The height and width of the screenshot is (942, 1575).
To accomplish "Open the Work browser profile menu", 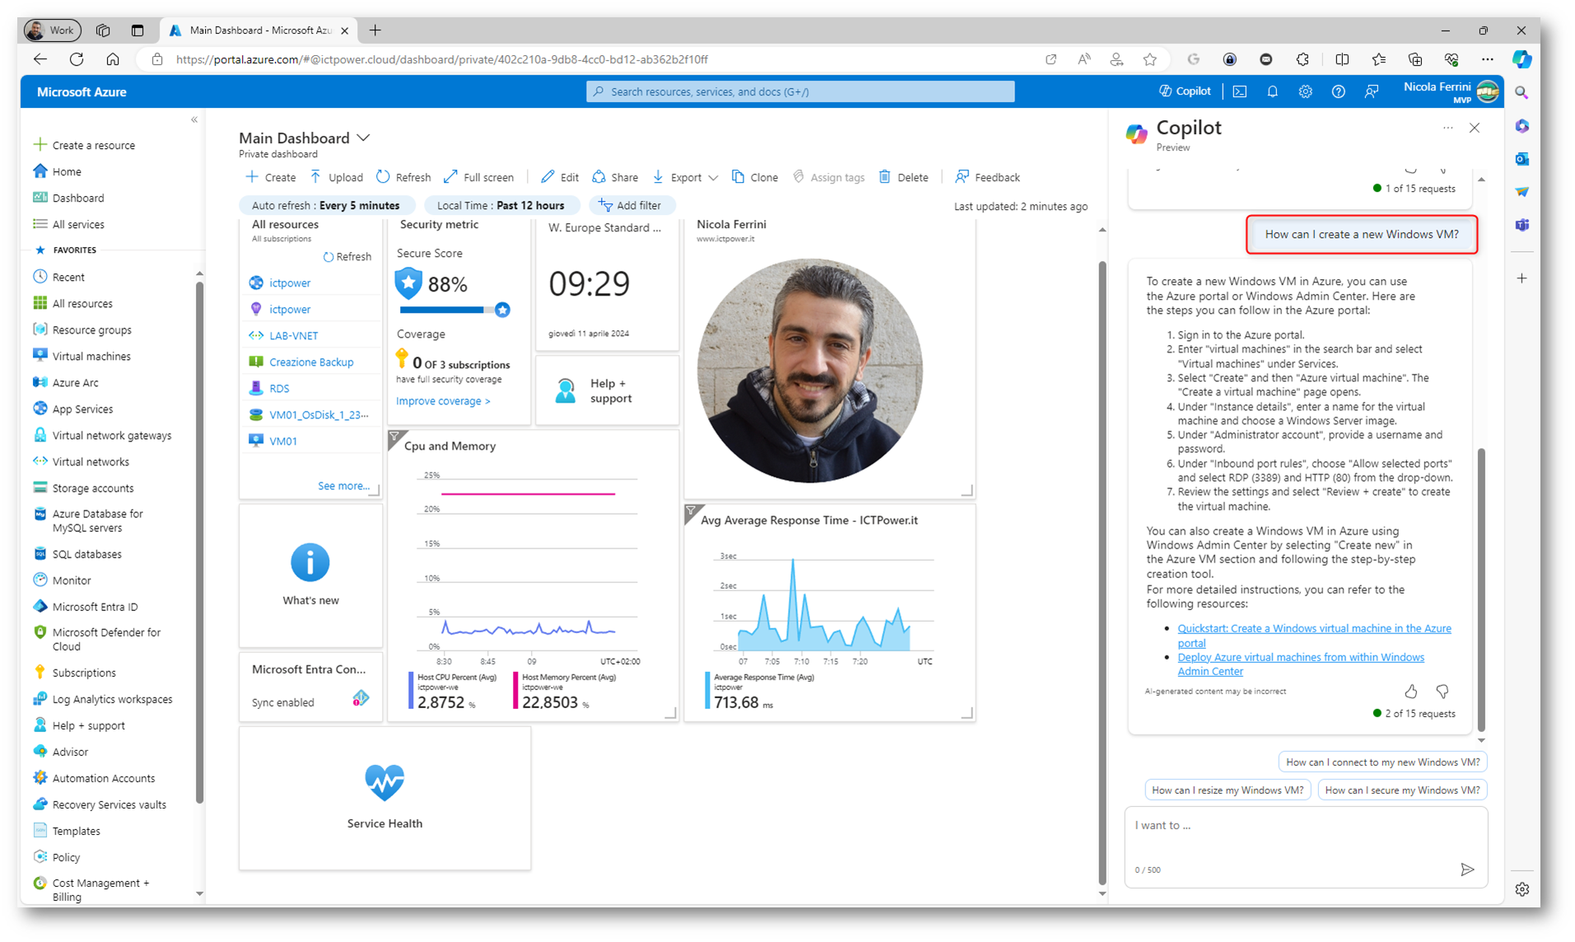I will 52,30.
